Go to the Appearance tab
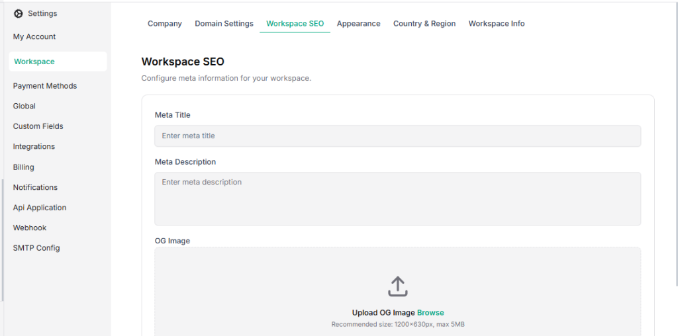This screenshot has width=678, height=336. tap(358, 24)
